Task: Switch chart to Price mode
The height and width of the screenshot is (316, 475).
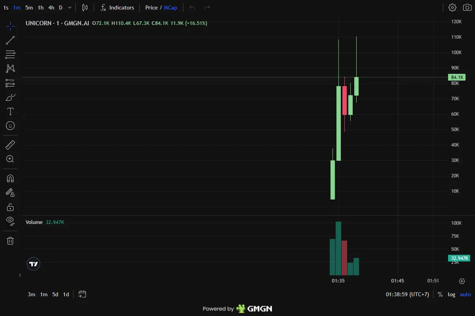Action: click(x=151, y=8)
